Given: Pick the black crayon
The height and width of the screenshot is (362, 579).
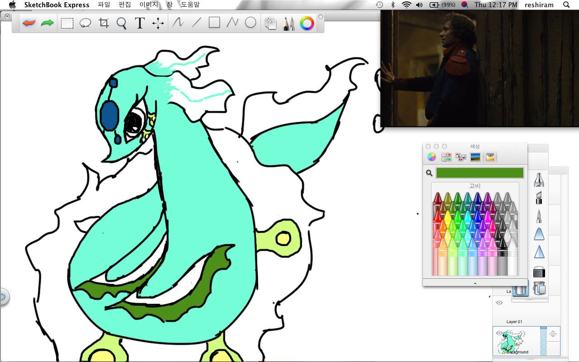Looking at the screenshot, I should point(502,256).
